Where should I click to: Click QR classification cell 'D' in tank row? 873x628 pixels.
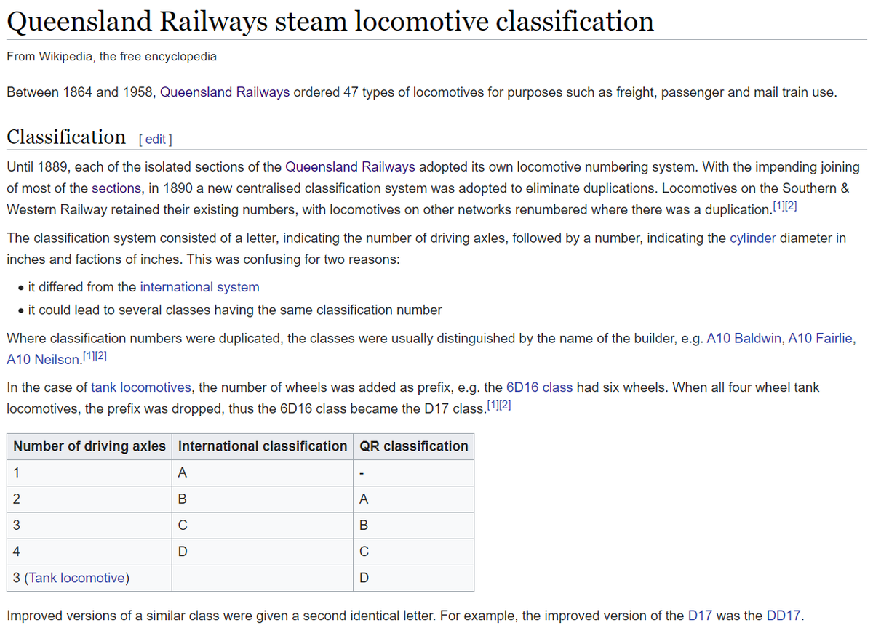(x=414, y=578)
